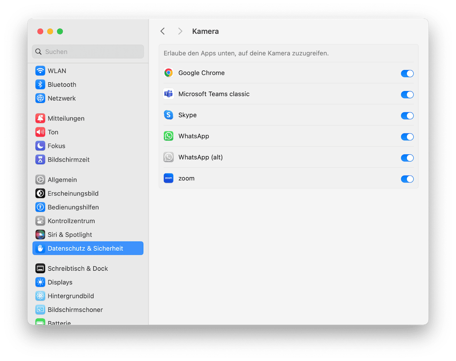Go back with the left chevron
Image resolution: width=456 pixels, height=361 pixels.
tap(162, 31)
